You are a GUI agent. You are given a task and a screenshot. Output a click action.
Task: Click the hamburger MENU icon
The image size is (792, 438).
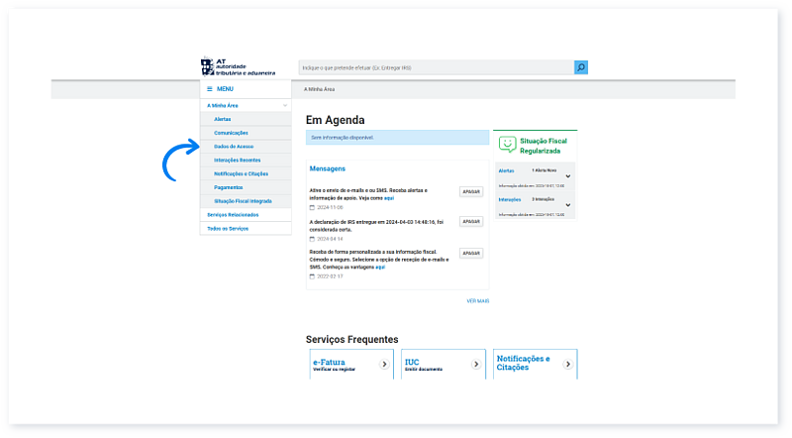[209, 89]
